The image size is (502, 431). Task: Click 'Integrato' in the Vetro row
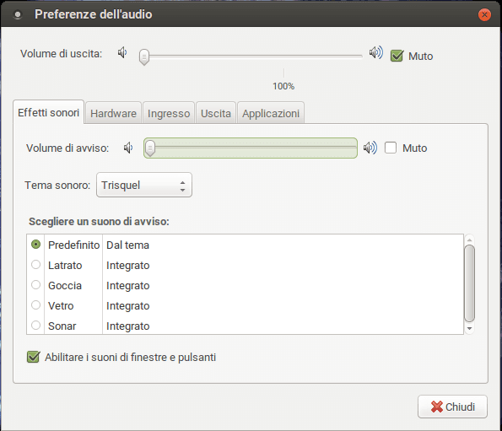click(x=127, y=305)
